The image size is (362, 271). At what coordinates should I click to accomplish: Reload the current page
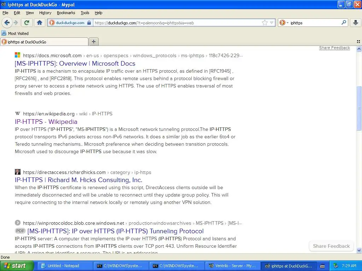(x=27, y=23)
